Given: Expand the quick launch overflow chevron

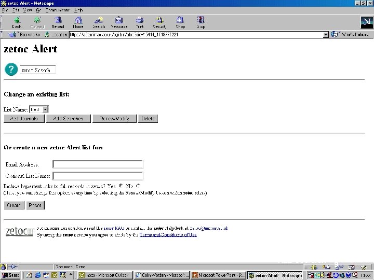Looking at the screenshot, I should (x=71, y=275).
